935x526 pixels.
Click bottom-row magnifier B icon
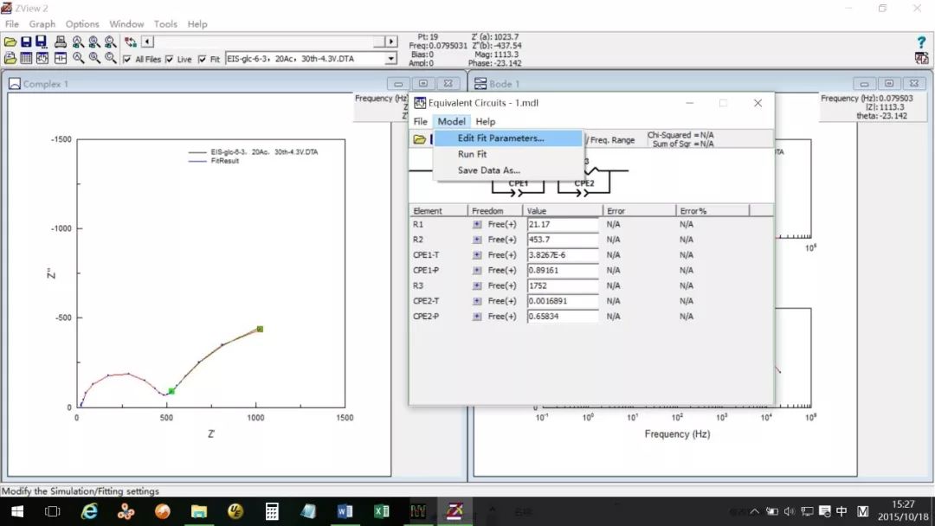point(94,58)
